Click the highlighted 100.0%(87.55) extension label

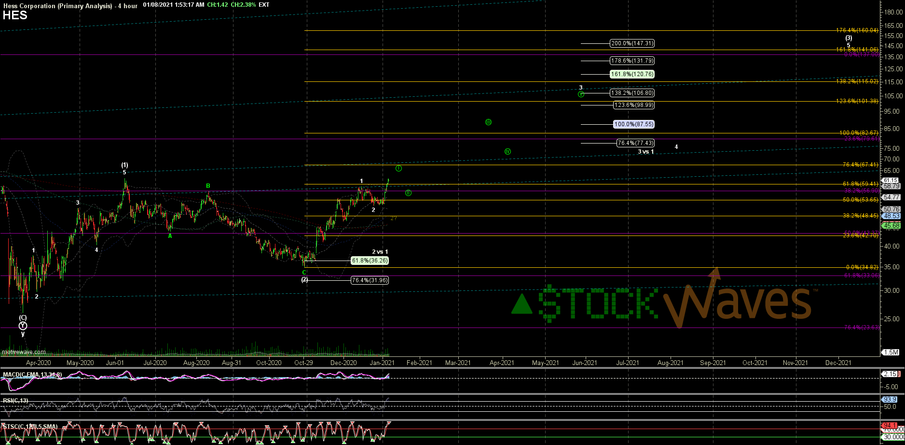634,124
